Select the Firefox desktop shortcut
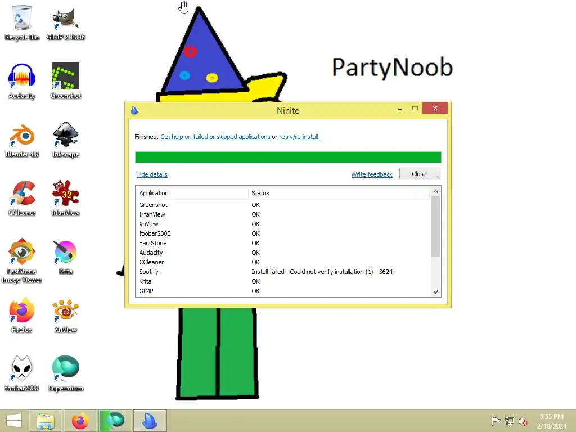 (22, 315)
